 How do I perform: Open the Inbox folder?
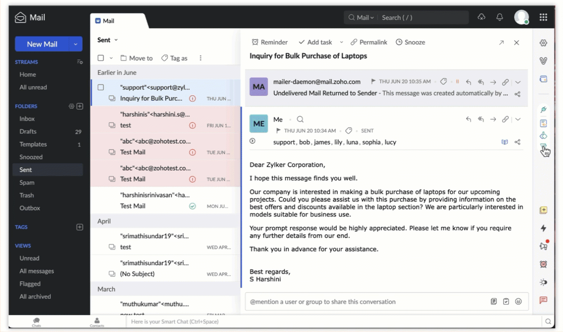27,119
